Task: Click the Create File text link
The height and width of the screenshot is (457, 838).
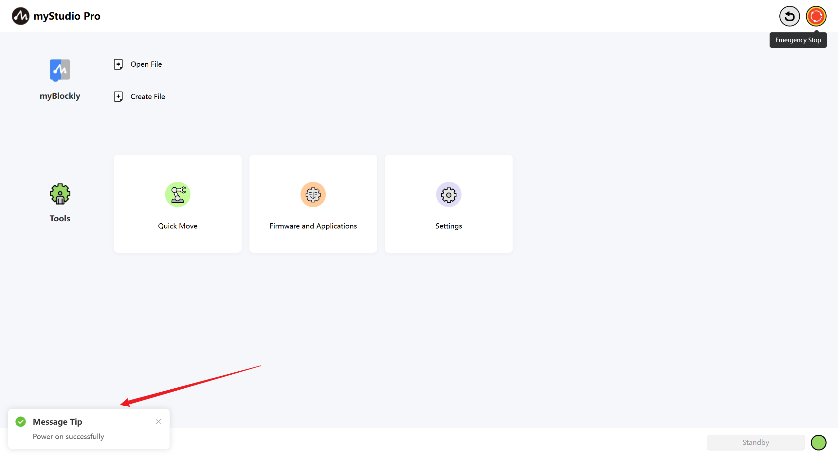Action: coord(148,96)
